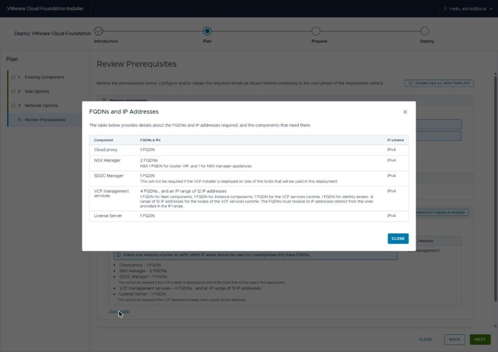Click IPv4 value in Cloud proxy row
498x352 pixels.
point(391,149)
